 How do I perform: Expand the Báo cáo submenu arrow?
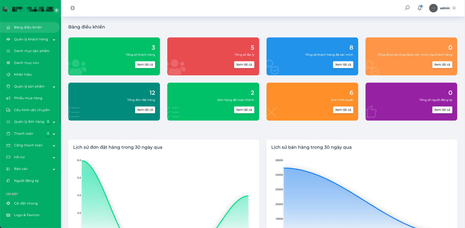[x=54, y=169]
